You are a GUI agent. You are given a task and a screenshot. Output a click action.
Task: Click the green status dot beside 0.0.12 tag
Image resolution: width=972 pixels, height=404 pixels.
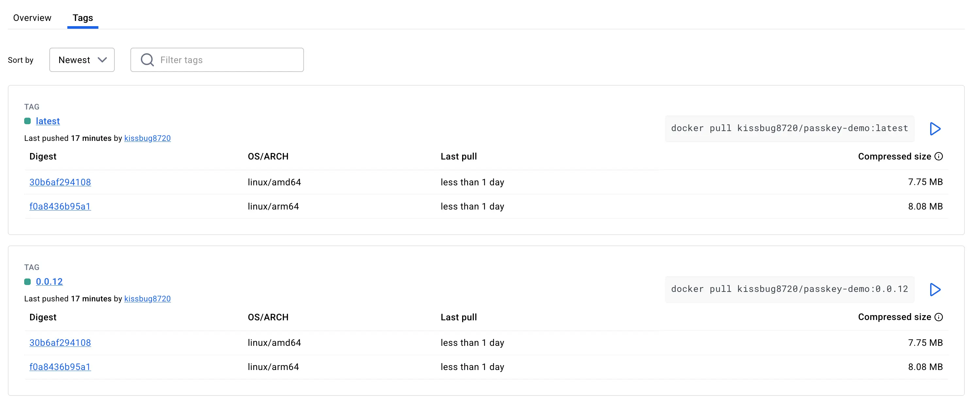[x=27, y=282]
